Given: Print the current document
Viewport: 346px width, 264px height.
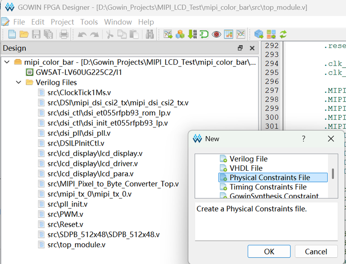Looking at the screenshot, I should coord(64,34).
